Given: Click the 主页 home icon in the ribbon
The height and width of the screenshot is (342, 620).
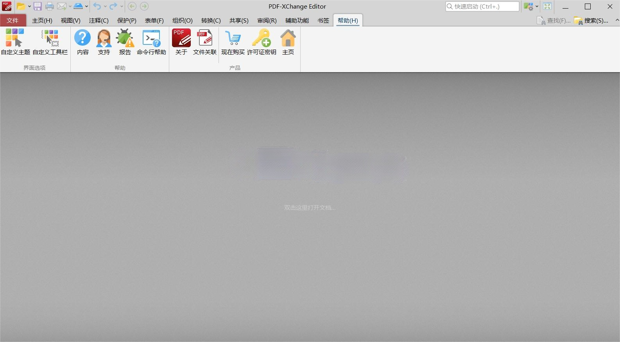Looking at the screenshot, I should coord(288,42).
